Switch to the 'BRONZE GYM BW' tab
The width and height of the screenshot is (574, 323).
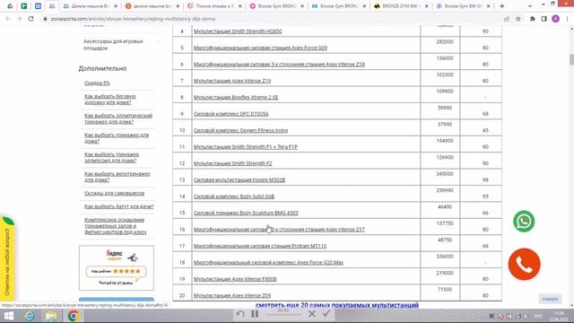(401, 6)
